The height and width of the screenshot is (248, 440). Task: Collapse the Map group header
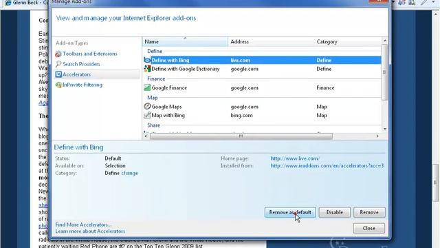click(x=153, y=98)
